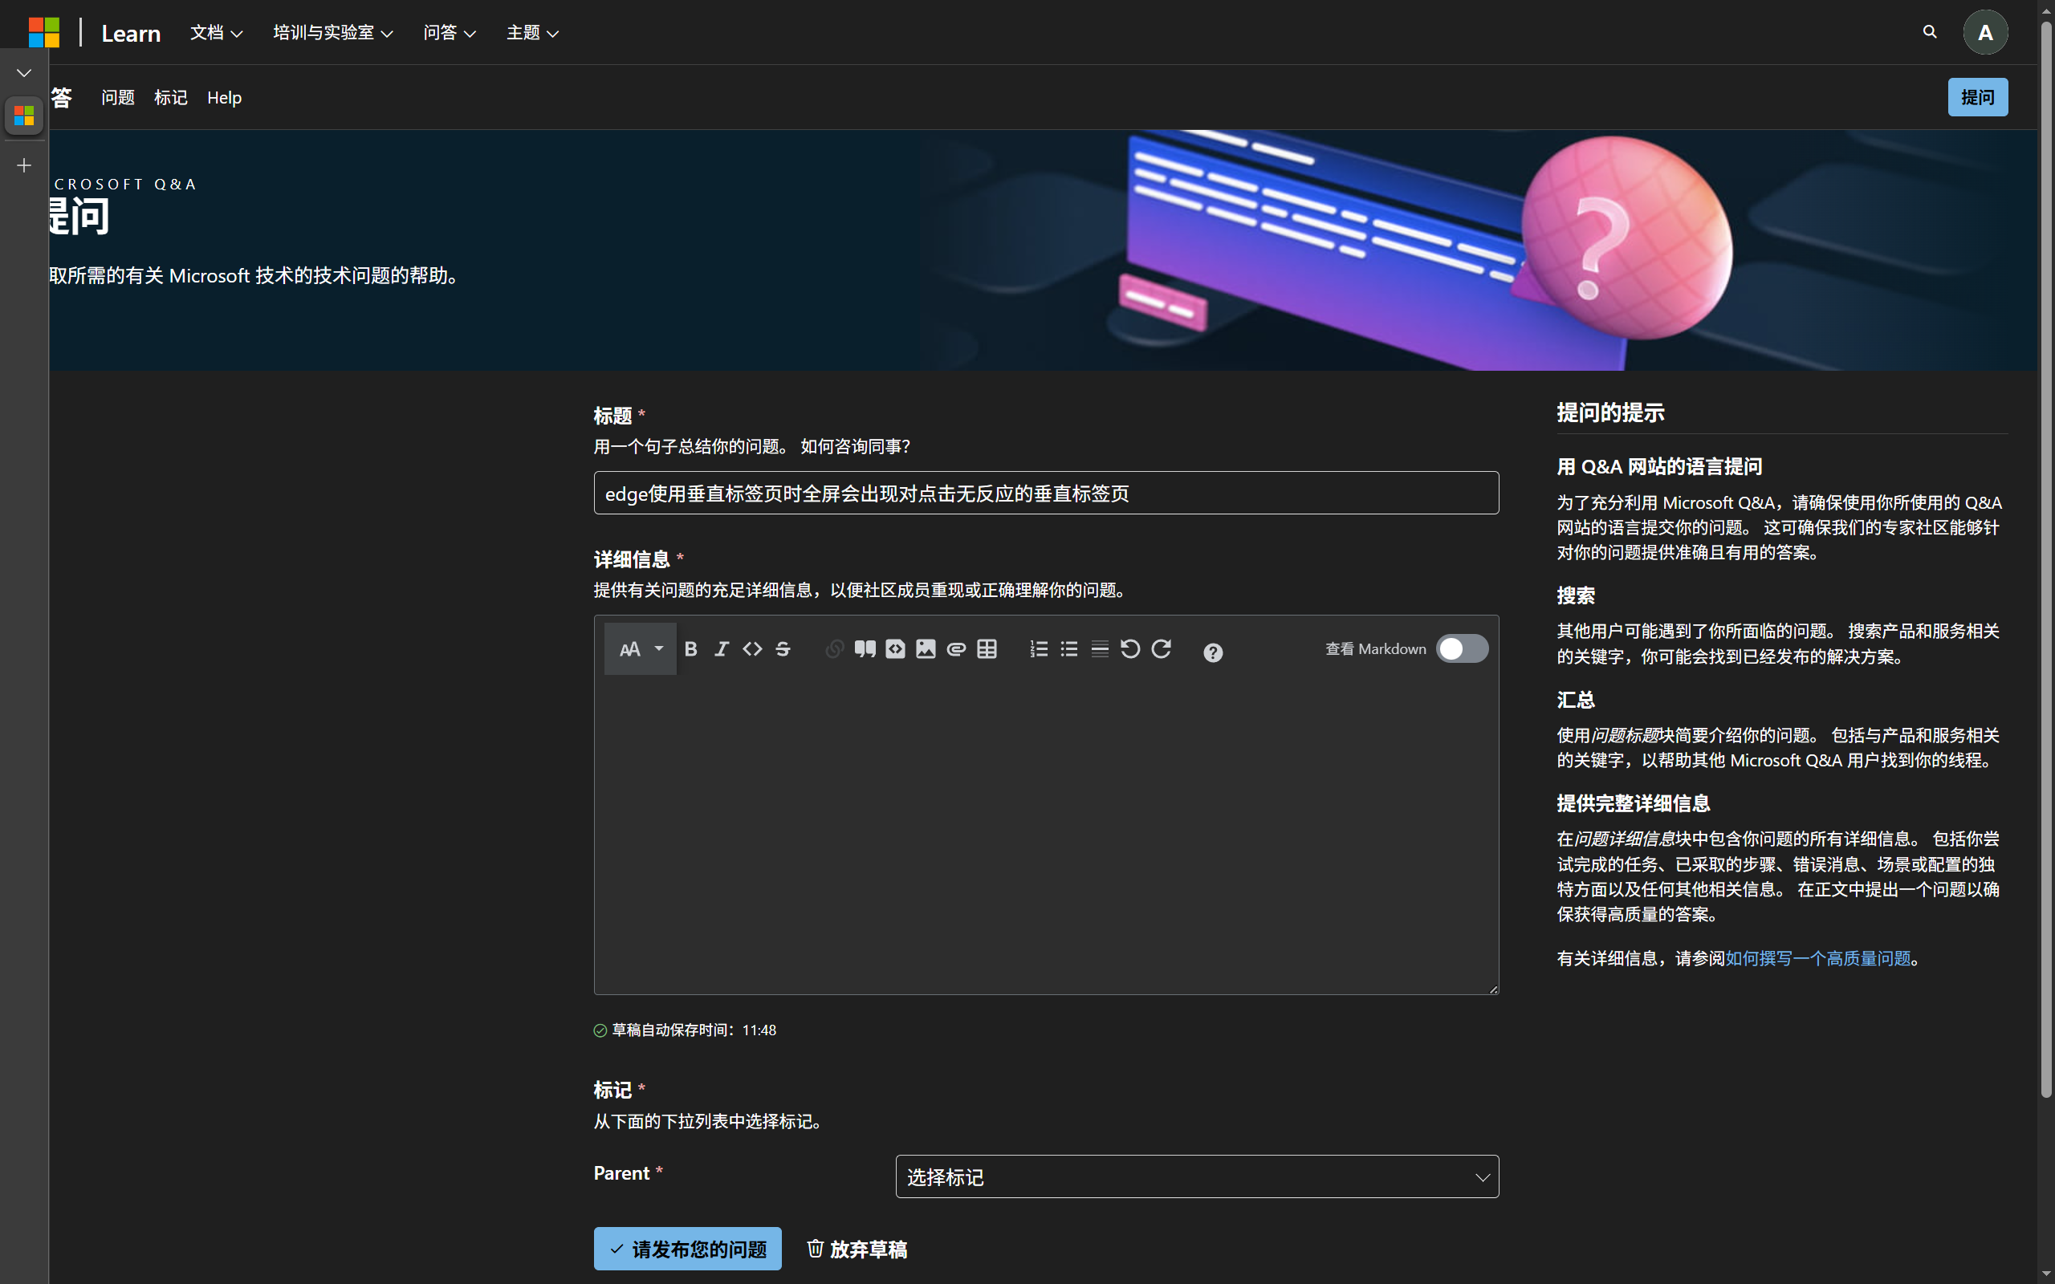Open the AA text style dropdown

click(640, 648)
